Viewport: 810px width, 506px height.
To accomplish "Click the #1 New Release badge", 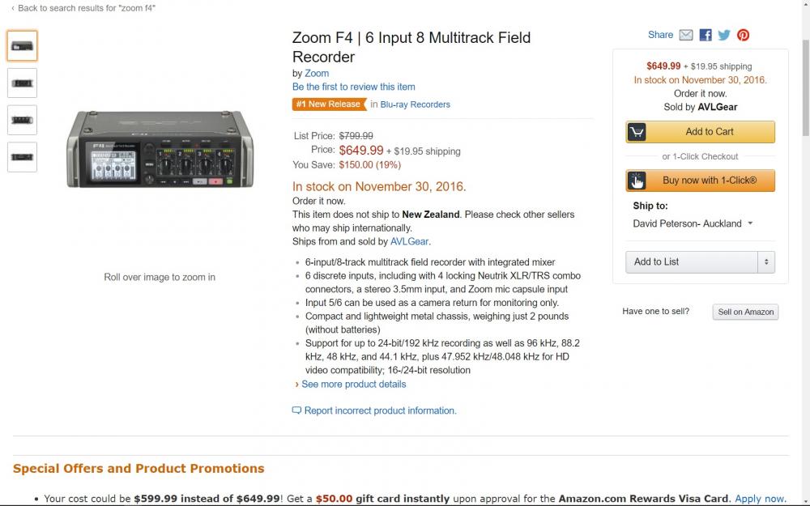I will click(328, 104).
